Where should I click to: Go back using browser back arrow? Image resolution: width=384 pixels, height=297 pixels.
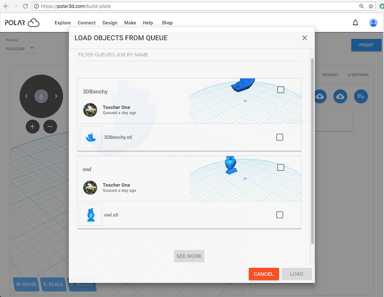[6, 6]
